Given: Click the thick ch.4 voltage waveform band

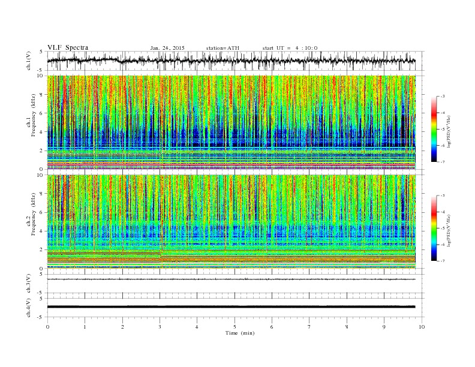Looking at the screenshot, I should pos(231,307).
